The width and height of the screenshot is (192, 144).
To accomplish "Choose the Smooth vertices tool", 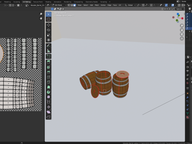I will (x=48, y=97).
